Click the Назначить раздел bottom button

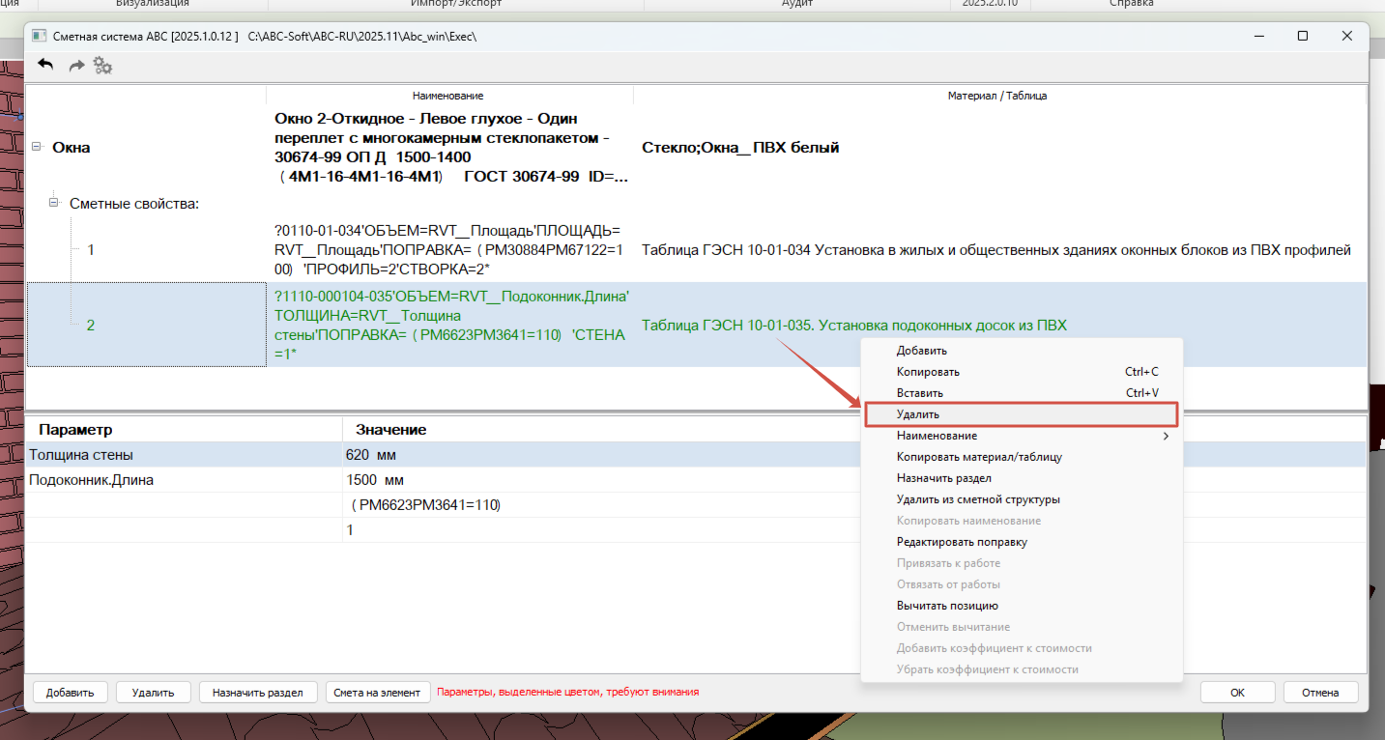pos(258,692)
